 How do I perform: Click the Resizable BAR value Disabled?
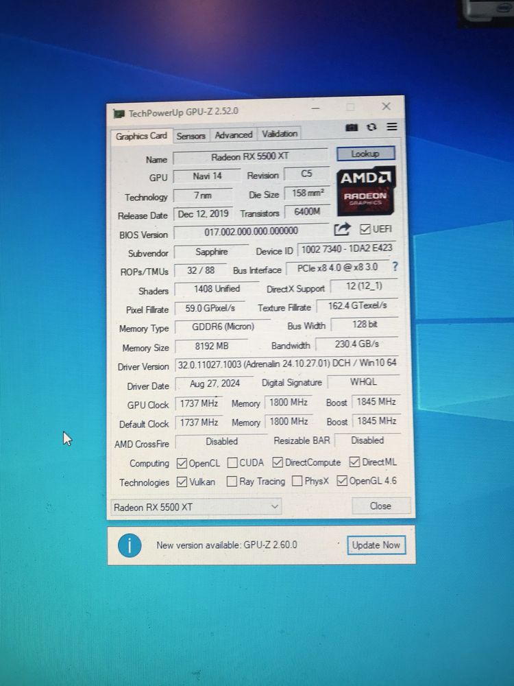[367, 440]
